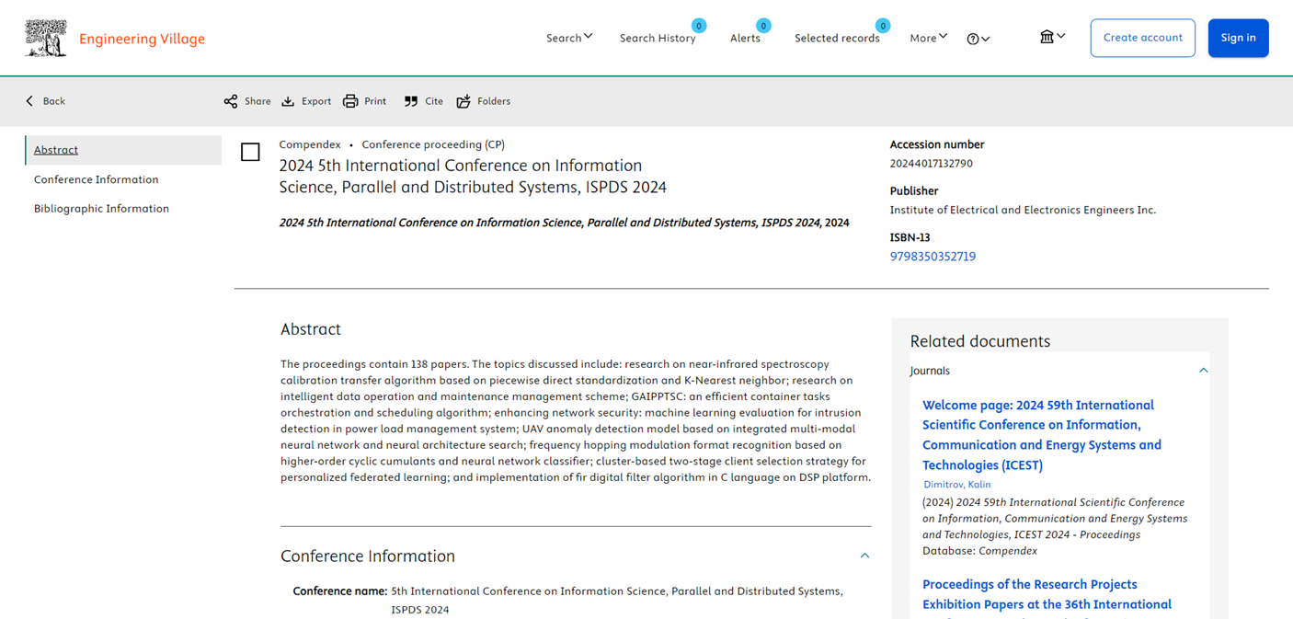1293x619 pixels.
Task: Open Search History
Action: (658, 39)
